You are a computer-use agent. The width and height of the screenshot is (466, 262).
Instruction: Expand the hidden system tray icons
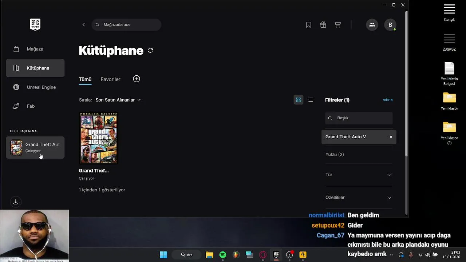point(391,255)
